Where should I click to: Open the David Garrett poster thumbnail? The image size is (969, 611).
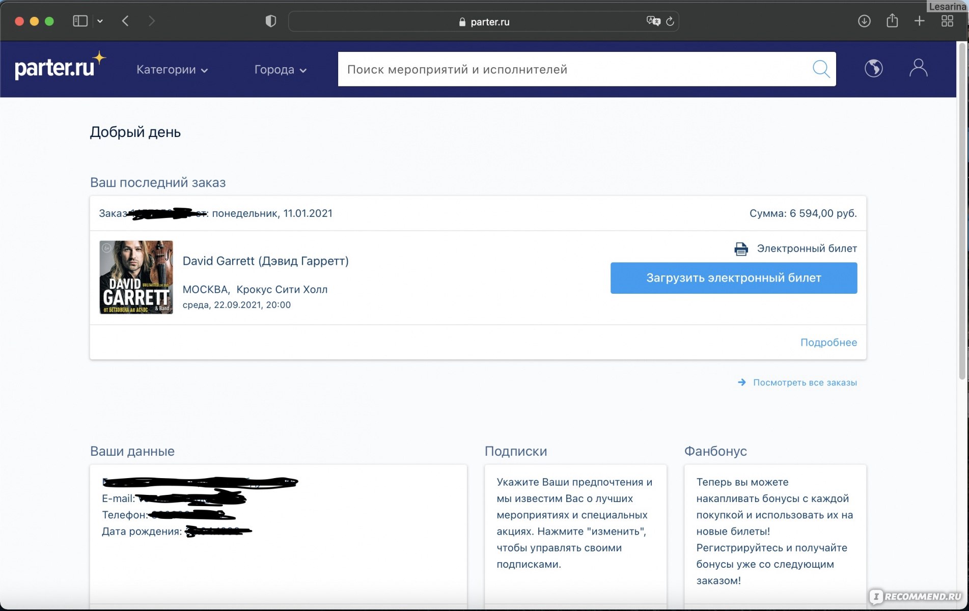136,277
